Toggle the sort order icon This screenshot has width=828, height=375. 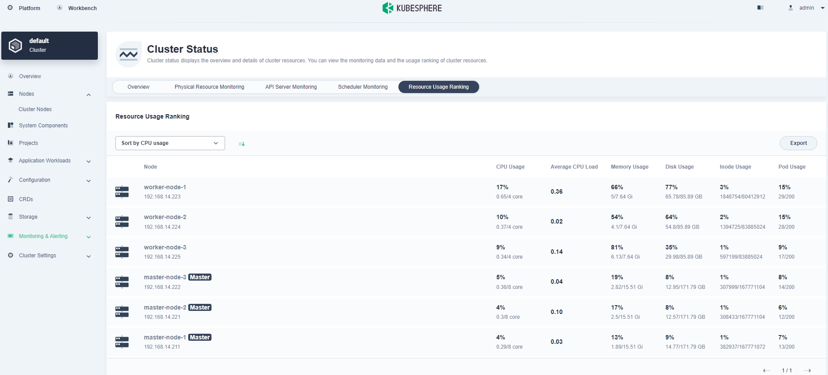pyautogui.click(x=241, y=144)
